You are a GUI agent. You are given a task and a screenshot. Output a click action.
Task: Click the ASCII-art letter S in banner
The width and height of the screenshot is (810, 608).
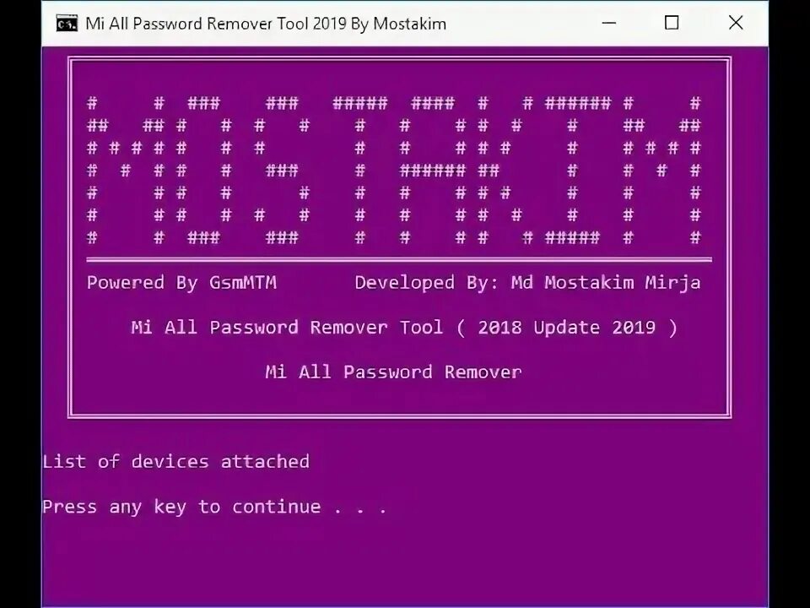282,170
